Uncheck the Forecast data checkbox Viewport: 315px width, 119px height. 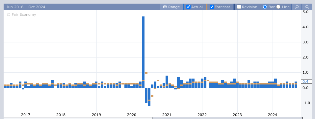(x=212, y=7)
